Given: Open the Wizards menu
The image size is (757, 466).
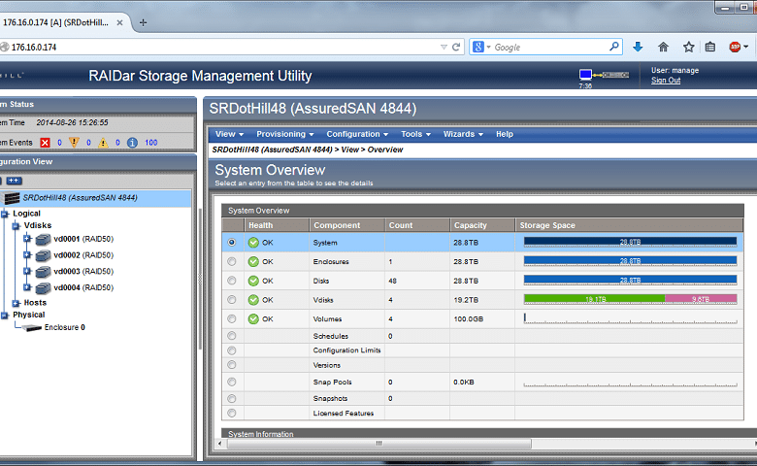Looking at the screenshot, I should coord(463,134).
